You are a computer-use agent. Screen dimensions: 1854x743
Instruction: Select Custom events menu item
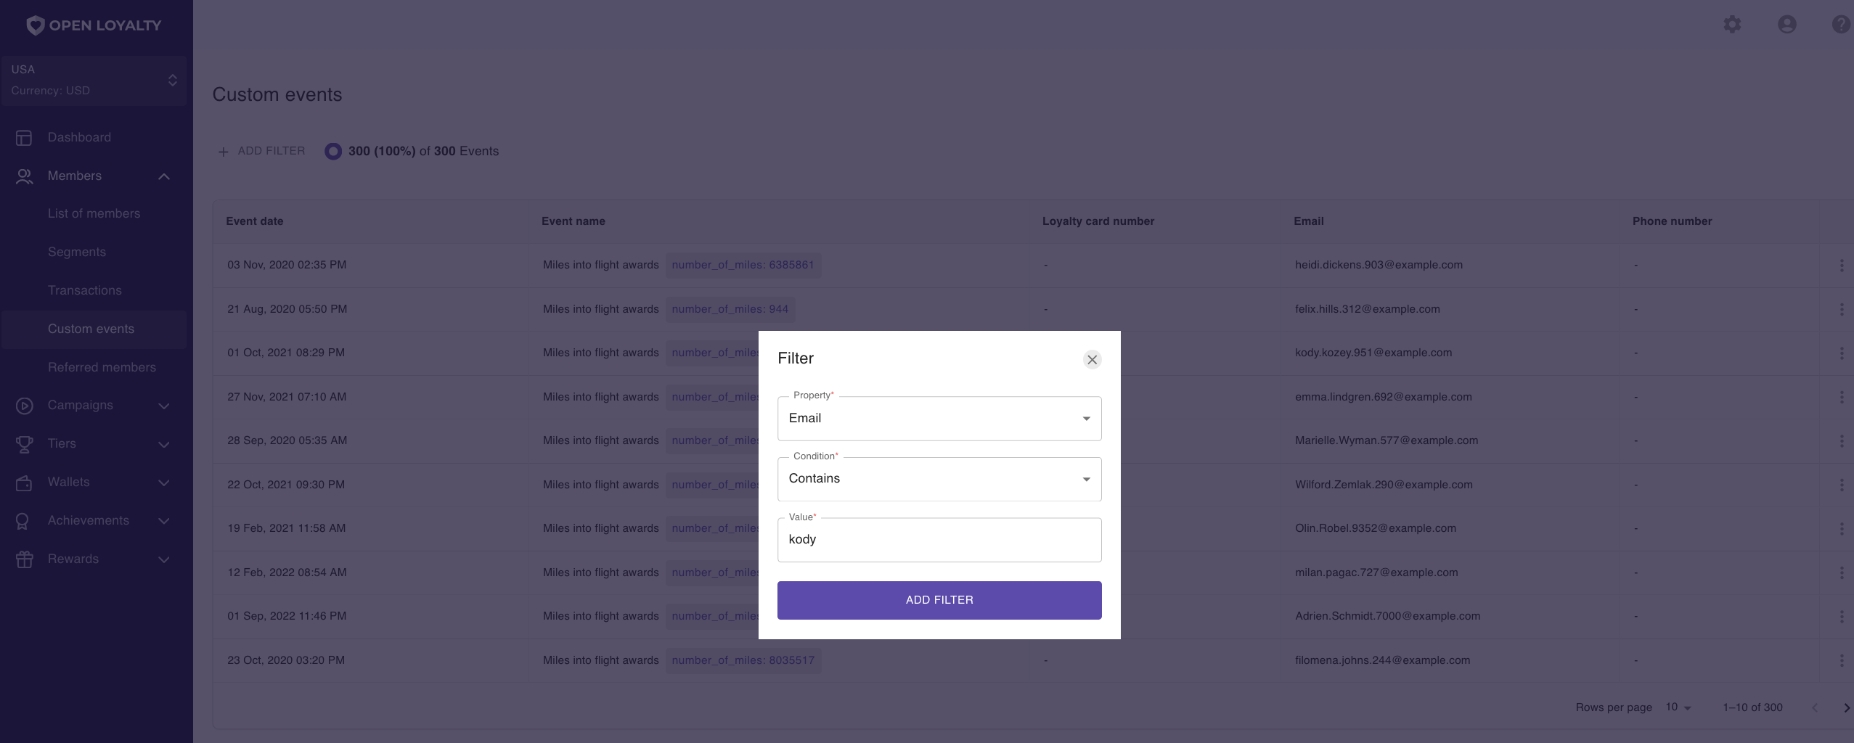coord(94,329)
